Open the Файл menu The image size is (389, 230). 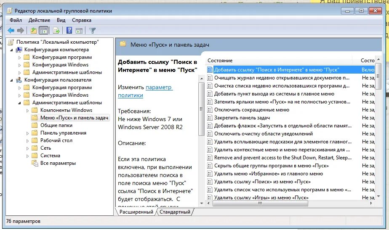16,20
